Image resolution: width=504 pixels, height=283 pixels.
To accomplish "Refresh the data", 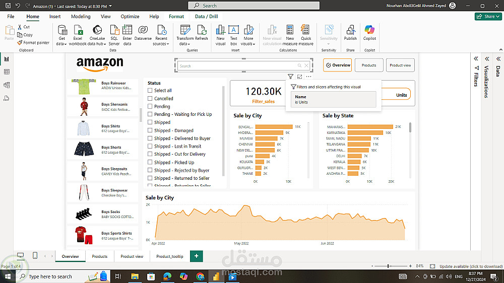I will tap(202, 33).
